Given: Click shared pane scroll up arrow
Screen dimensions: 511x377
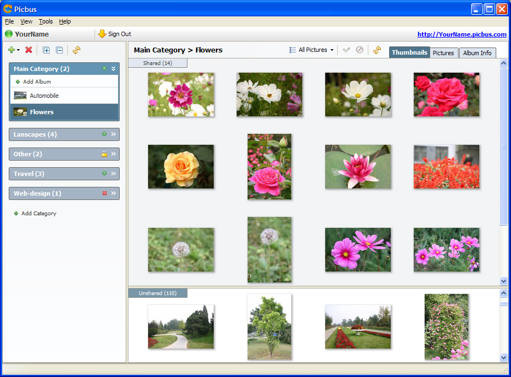Looking at the screenshot, I should coord(503,63).
